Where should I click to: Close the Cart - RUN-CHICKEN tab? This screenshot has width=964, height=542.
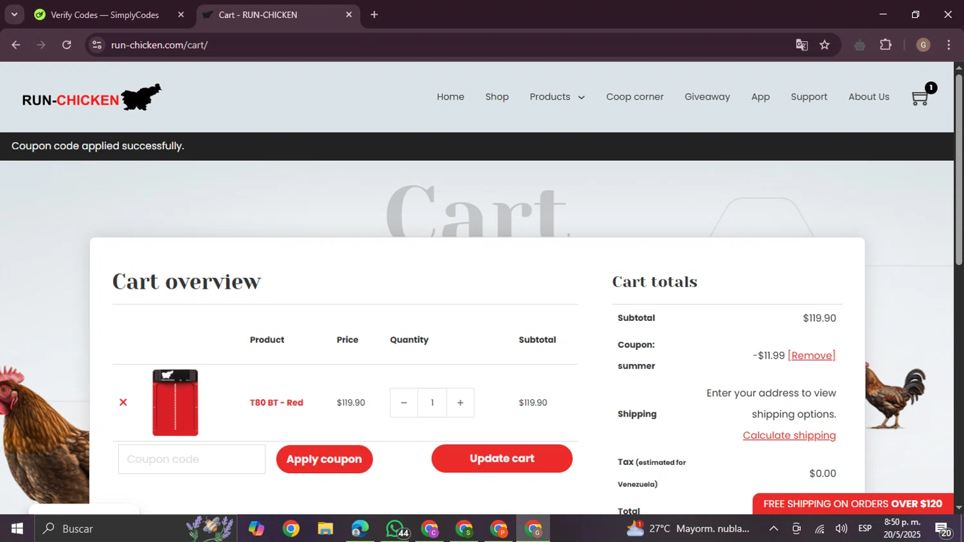click(x=349, y=15)
